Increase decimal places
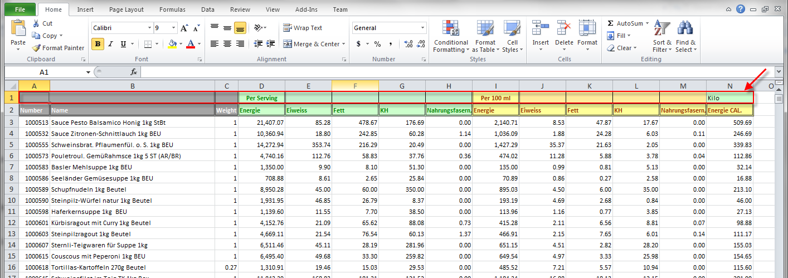The height and width of the screenshot is (278, 788). (x=408, y=44)
